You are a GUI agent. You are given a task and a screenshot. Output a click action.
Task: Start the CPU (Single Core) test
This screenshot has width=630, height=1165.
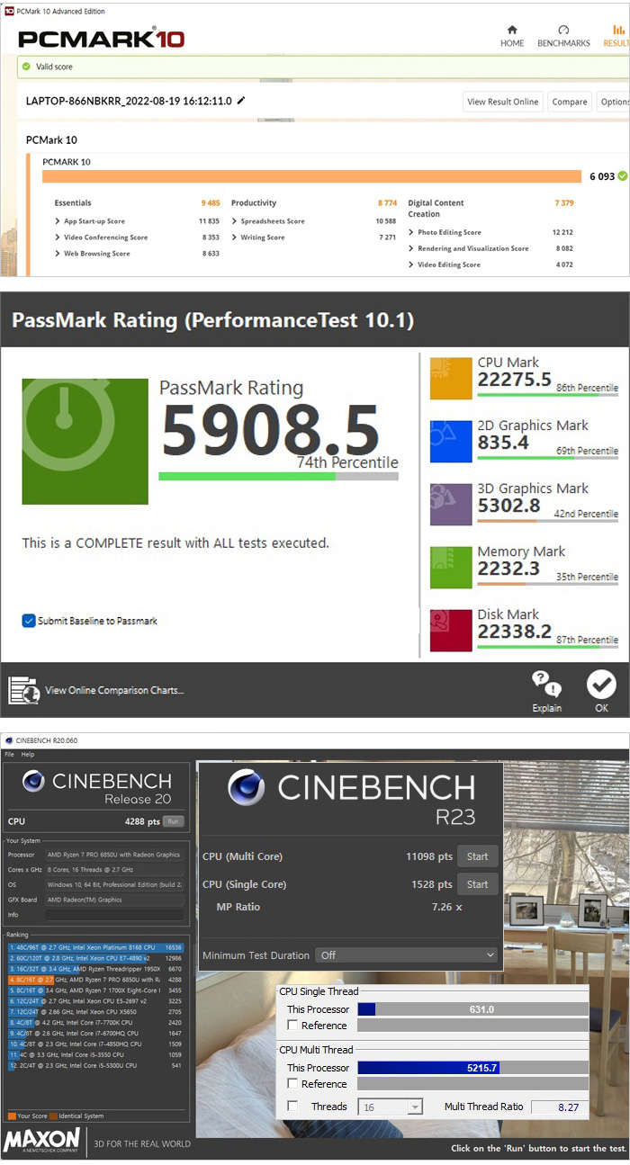(x=477, y=884)
